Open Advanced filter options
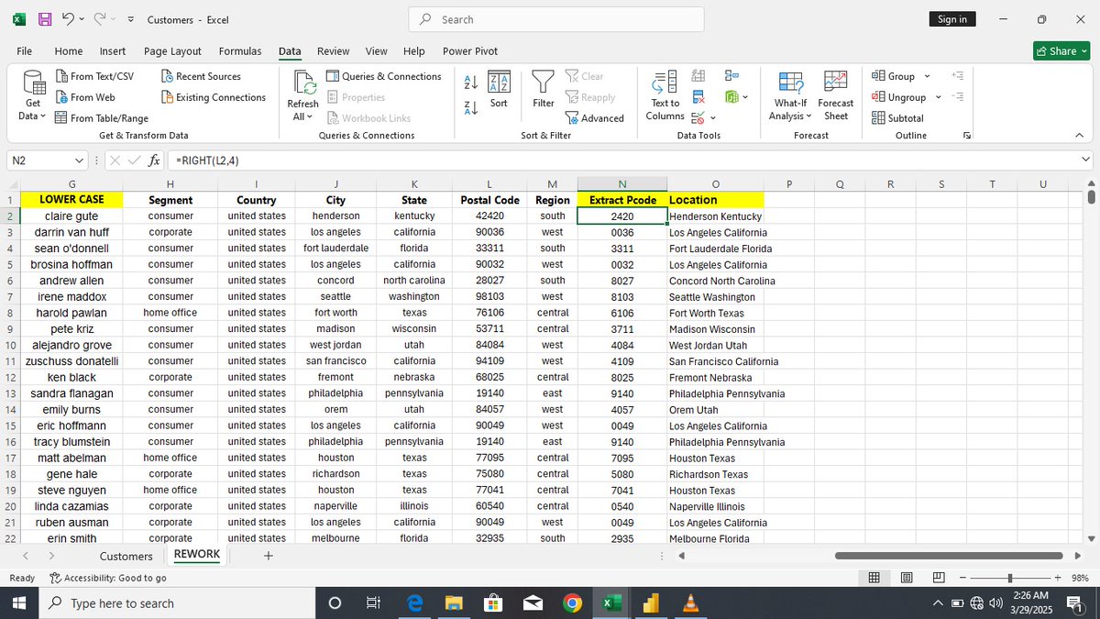The image size is (1100, 619). point(595,118)
